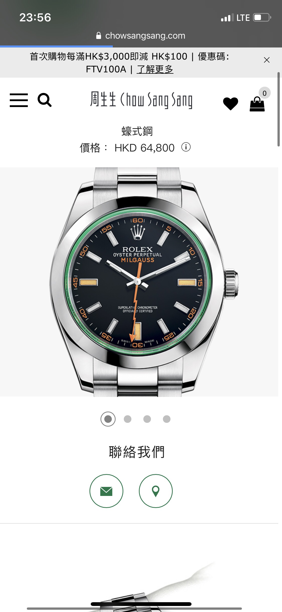Tap the store location pin icon
282x612 pixels.
click(156, 491)
